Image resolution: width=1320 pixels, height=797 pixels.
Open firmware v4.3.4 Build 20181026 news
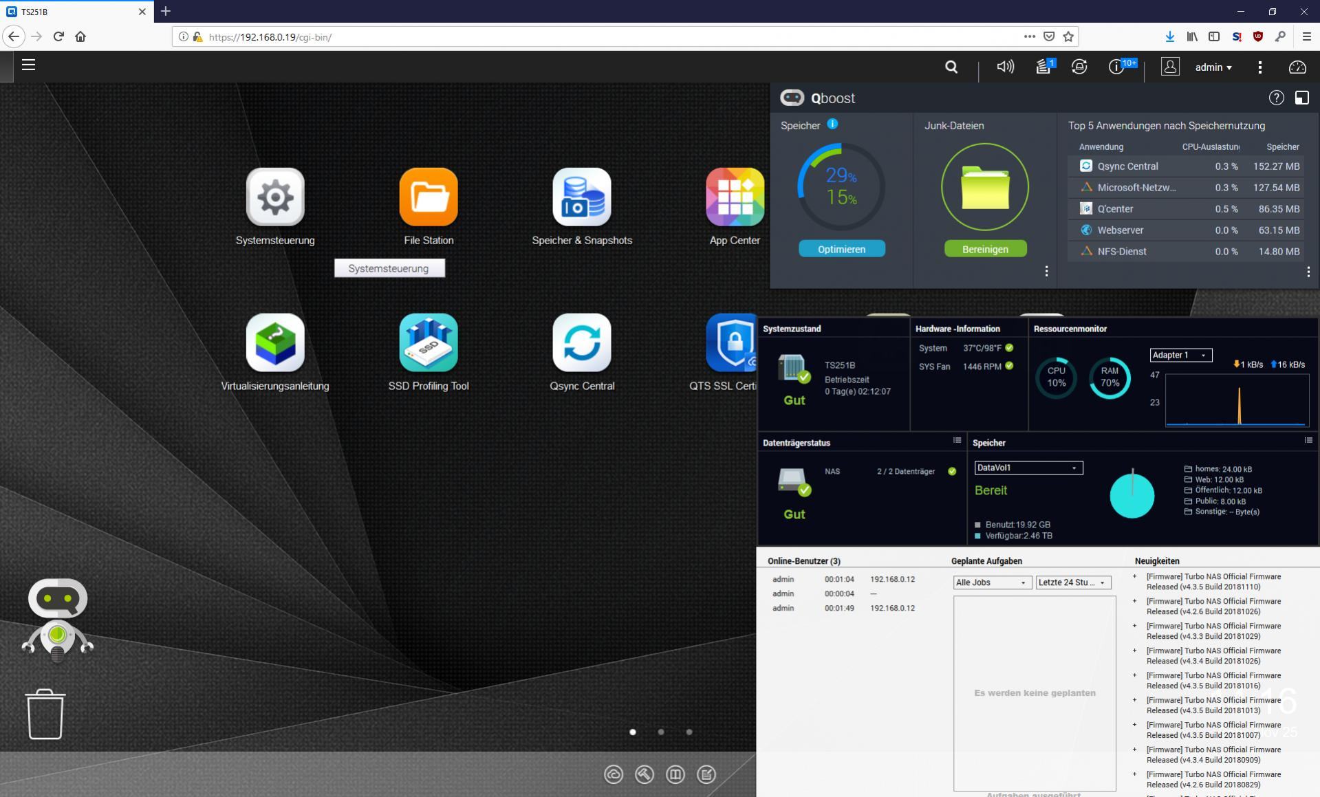[1213, 656]
